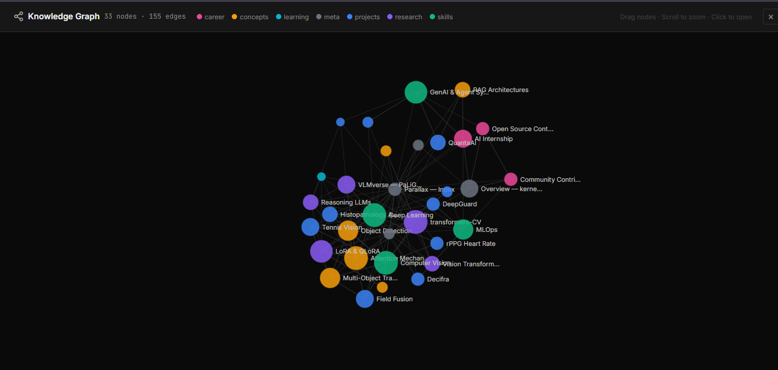Screen dimensions: 778x370
Task: Click the Knowledge Graph title text
Action: (64, 16)
